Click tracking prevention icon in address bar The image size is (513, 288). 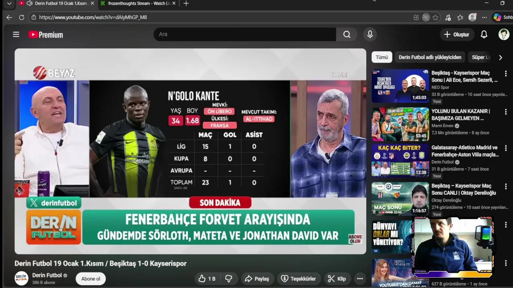[426, 17]
